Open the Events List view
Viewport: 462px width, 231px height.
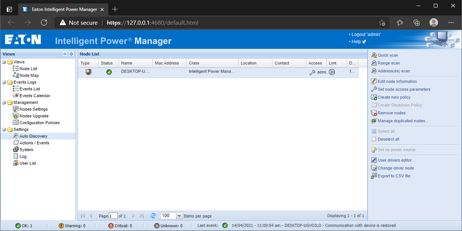point(30,89)
